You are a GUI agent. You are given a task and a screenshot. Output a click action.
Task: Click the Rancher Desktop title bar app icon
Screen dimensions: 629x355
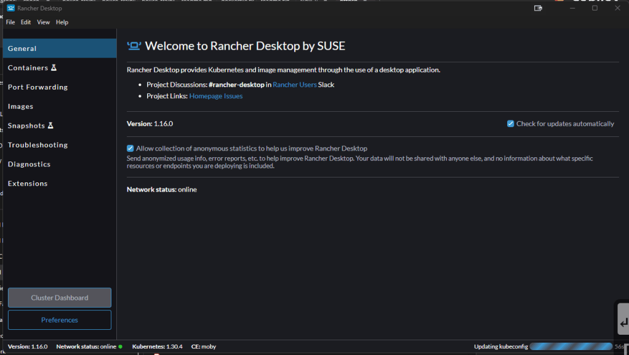pyautogui.click(x=11, y=8)
